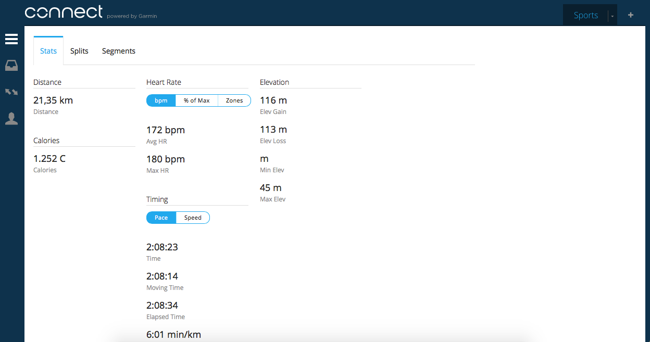The height and width of the screenshot is (342, 650).
Task: Click the 21,35 km distance value
Action: [53, 100]
